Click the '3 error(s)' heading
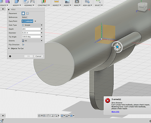This screenshot has width=151, height=123. [116, 99]
